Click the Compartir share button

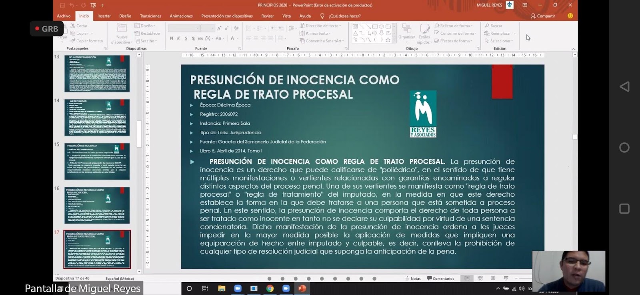pyautogui.click(x=543, y=16)
